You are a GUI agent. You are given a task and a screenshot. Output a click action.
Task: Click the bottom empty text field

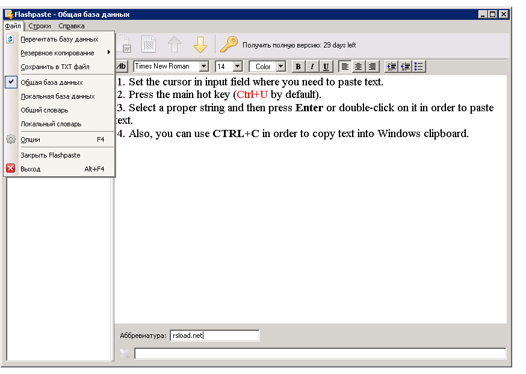point(320,354)
